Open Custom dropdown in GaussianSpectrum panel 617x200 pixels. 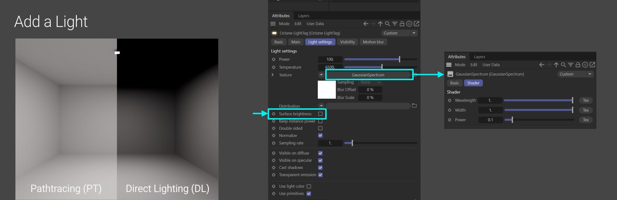[575, 74]
